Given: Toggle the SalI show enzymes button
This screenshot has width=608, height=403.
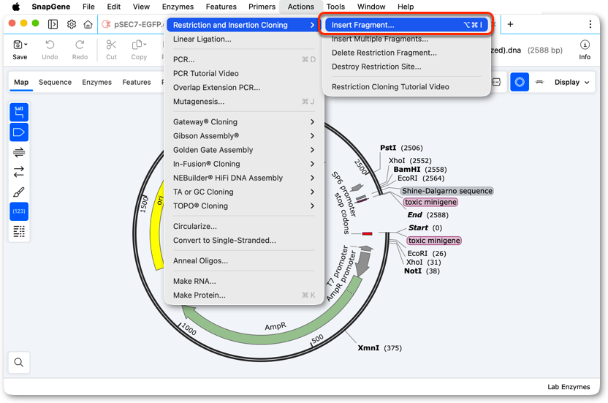Looking at the screenshot, I should 19,112.
